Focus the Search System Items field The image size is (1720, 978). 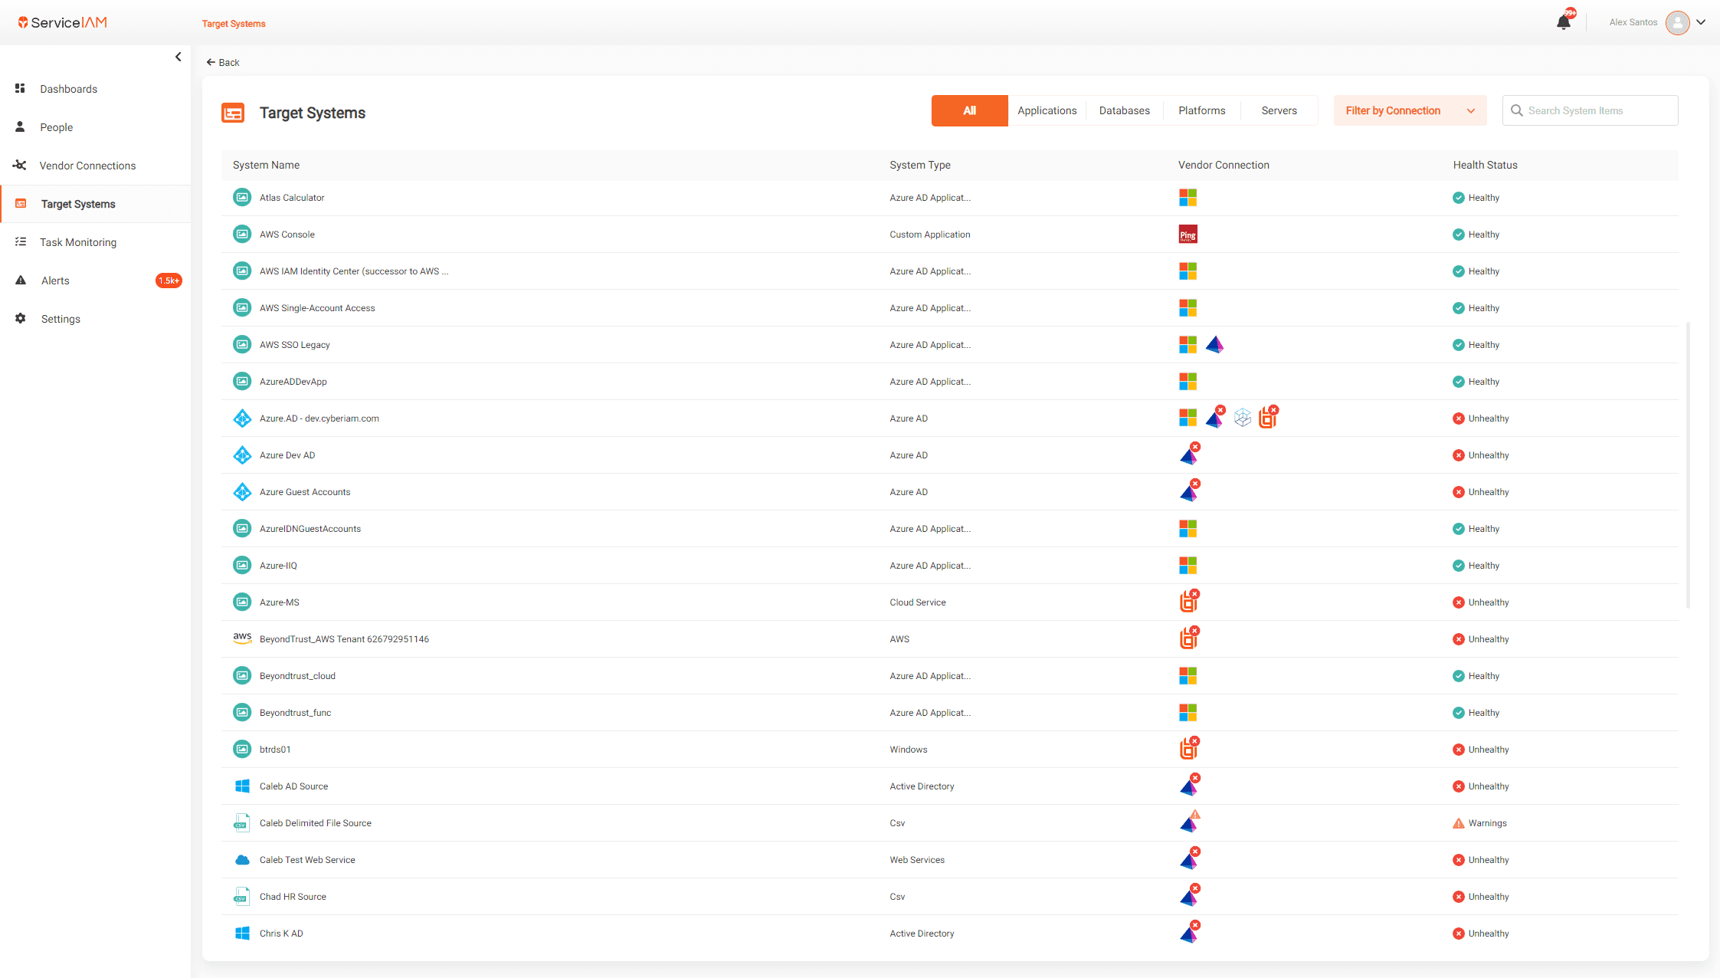tap(1590, 110)
